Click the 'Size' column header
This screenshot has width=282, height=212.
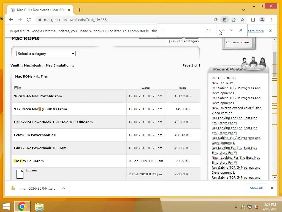183,88
